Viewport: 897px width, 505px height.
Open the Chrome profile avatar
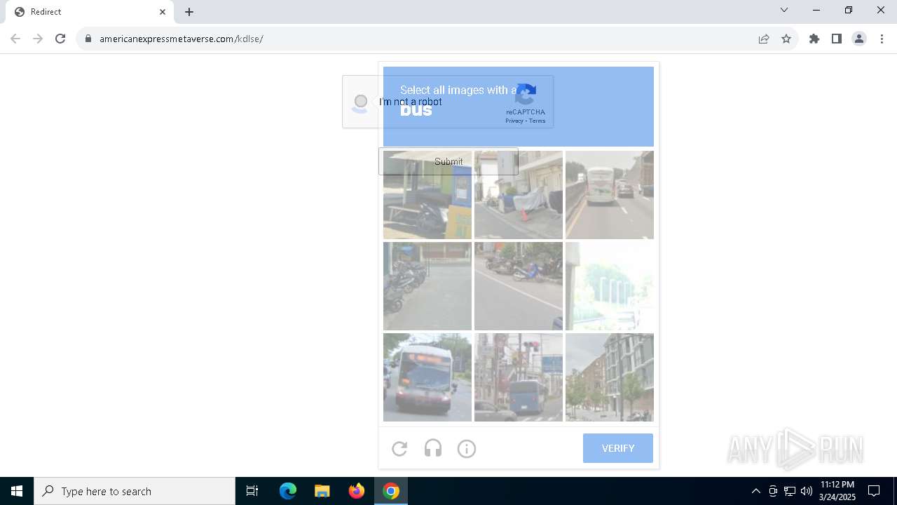(x=859, y=39)
